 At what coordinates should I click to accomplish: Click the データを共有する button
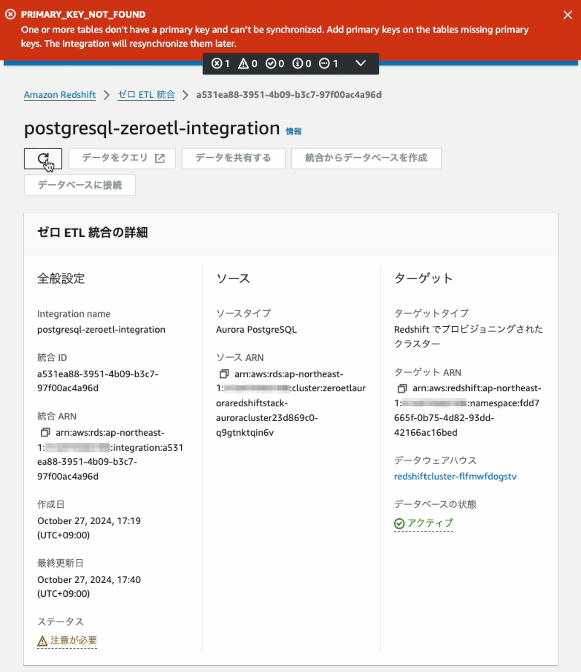tap(233, 158)
